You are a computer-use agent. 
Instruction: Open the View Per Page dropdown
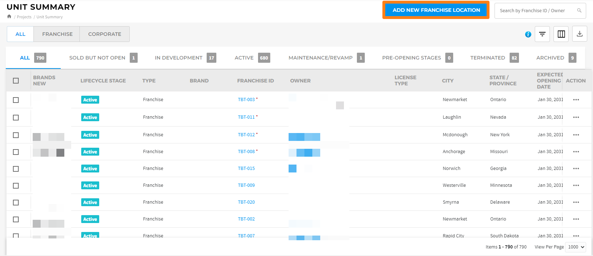point(575,247)
